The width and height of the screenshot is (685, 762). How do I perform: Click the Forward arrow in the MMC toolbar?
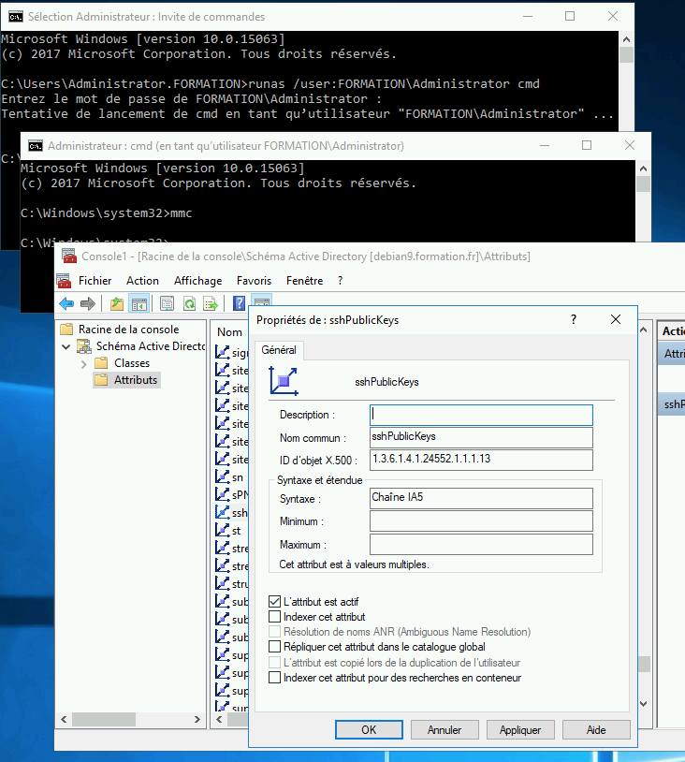click(x=87, y=304)
